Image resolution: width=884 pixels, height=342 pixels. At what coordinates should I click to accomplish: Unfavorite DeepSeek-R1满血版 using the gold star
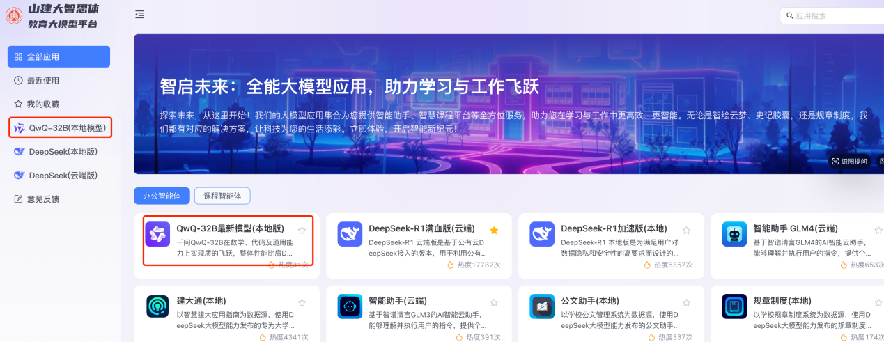[494, 230]
